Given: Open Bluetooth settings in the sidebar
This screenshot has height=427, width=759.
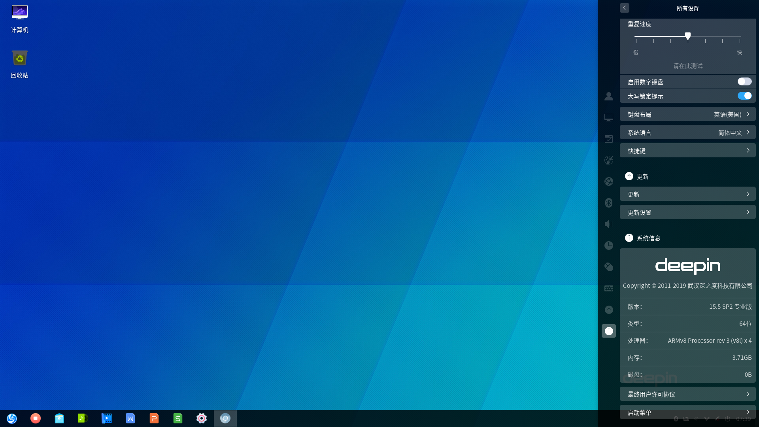Looking at the screenshot, I should pos(609,203).
